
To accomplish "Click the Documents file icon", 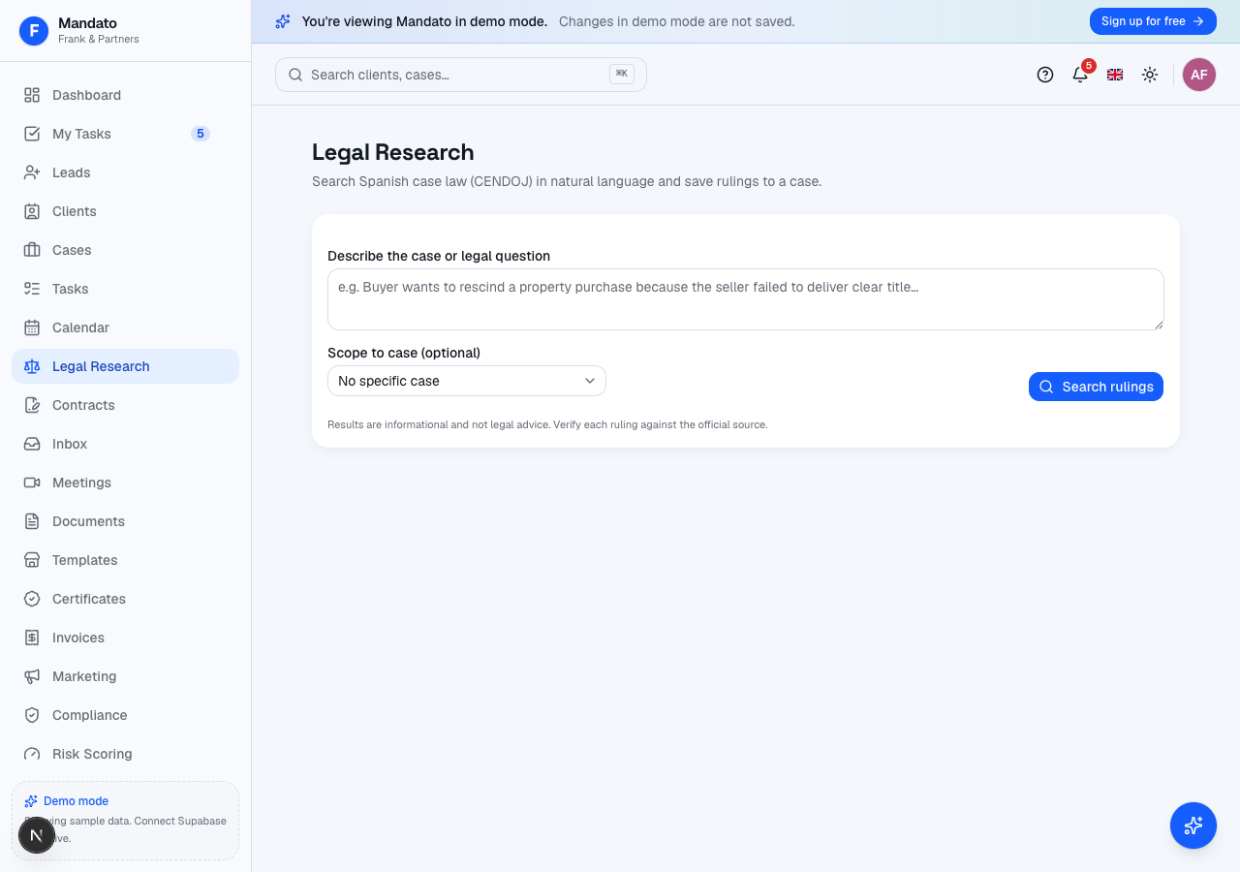I will (x=32, y=521).
